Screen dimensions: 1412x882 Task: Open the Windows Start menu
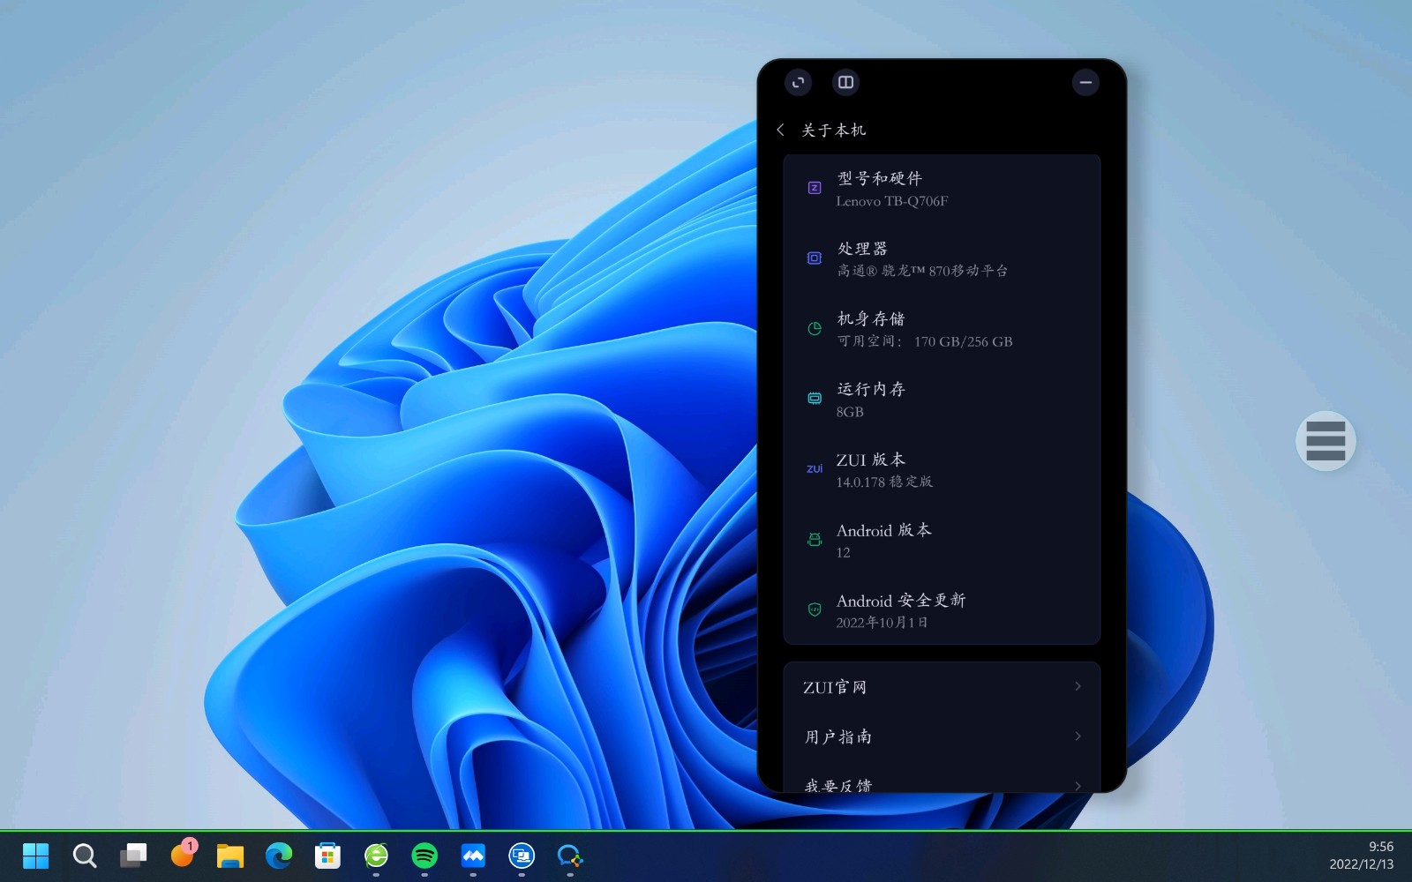(x=35, y=856)
